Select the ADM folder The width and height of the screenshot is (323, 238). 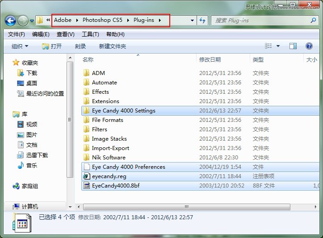(98, 73)
